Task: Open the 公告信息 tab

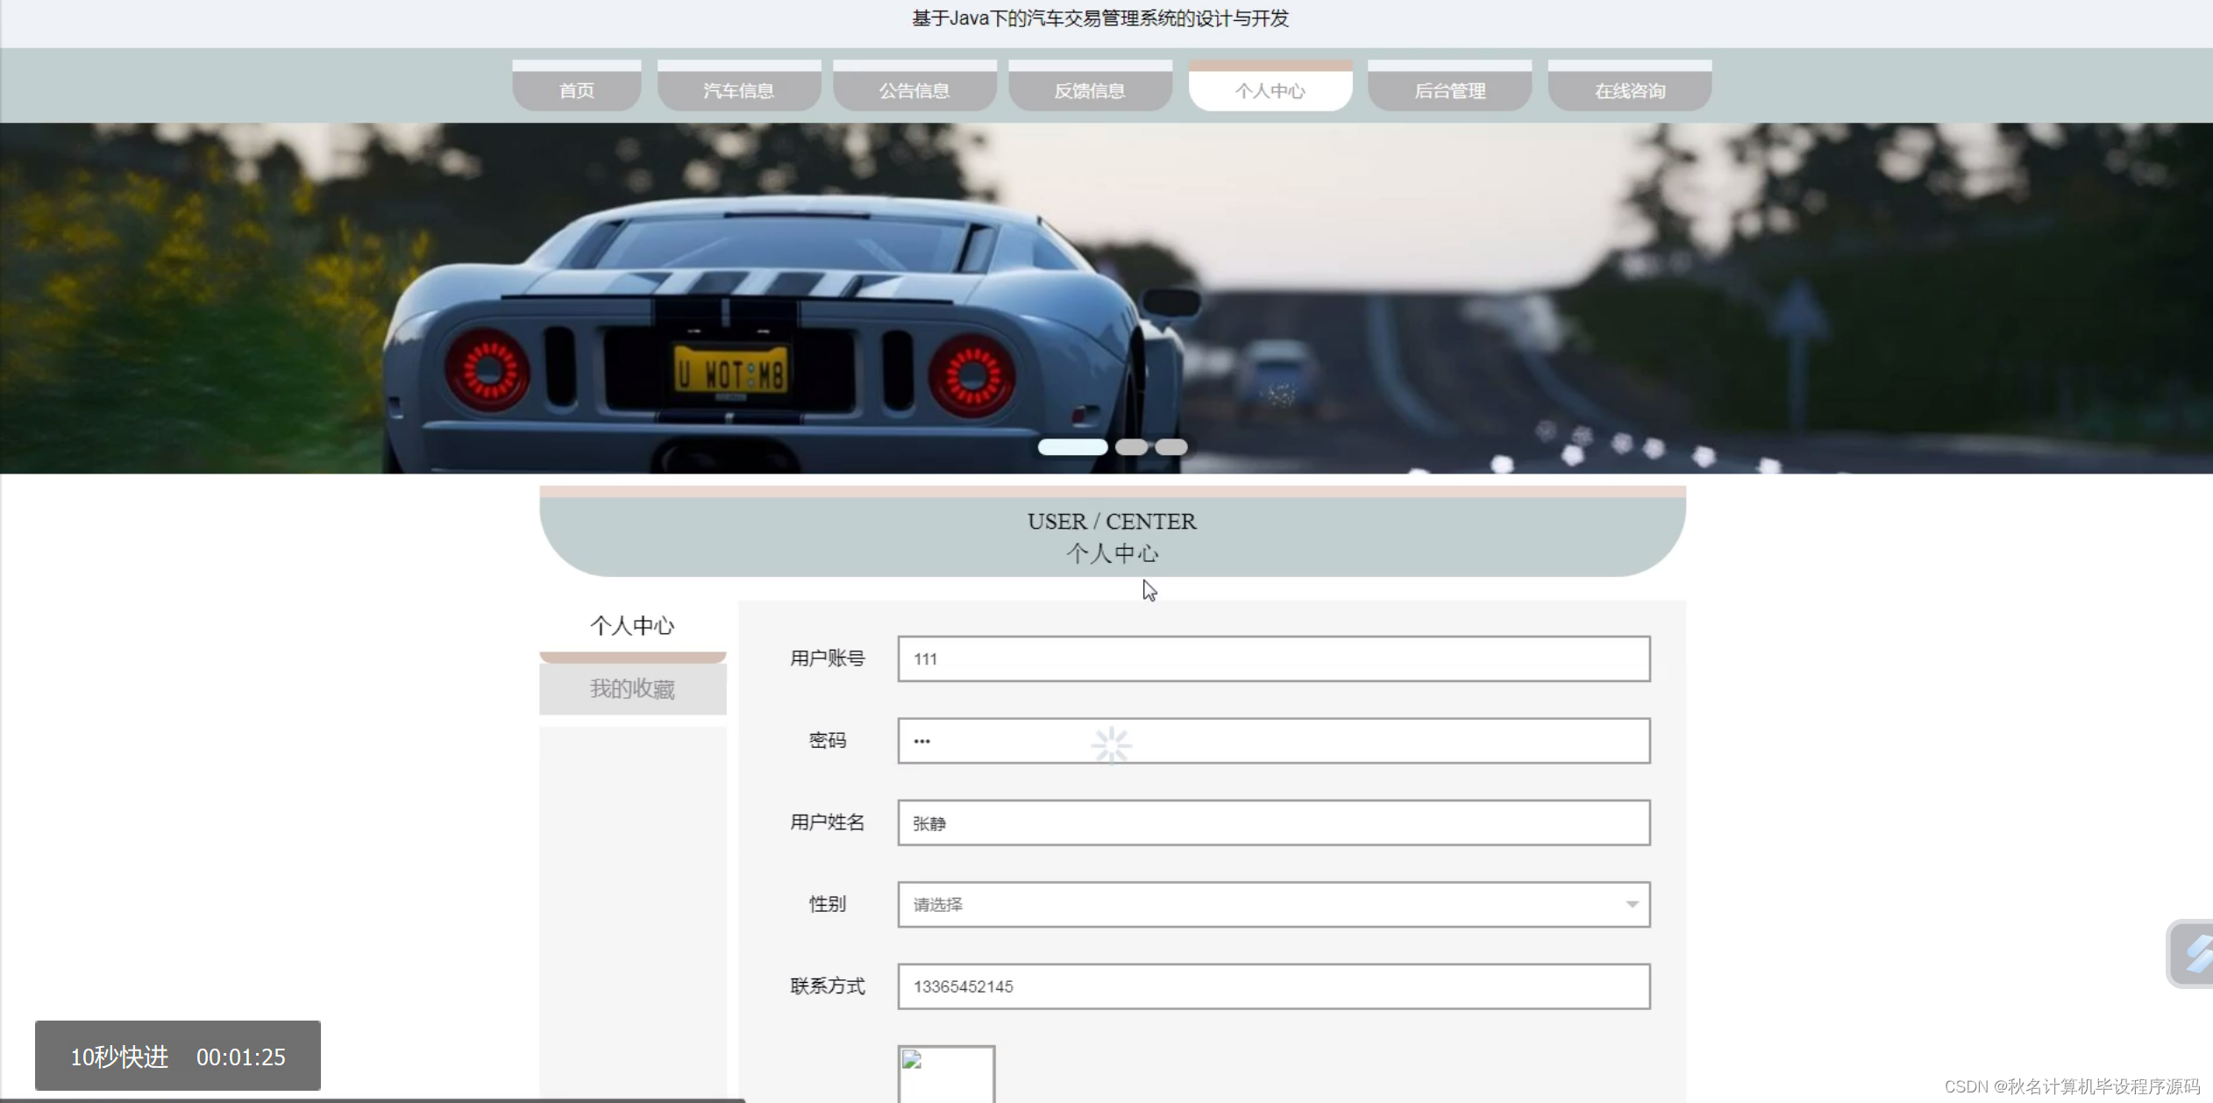Action: point(914,90)
